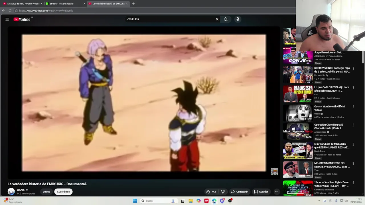Viewport: 365px width, 205px height.
Task: Open the OBS Studio taskbar icon
Action: click(x=230, y=201)
